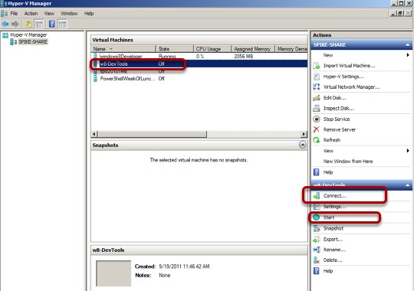414x291 pixels.
Task: Click the Connect... action text
Action: pos(334,196)
